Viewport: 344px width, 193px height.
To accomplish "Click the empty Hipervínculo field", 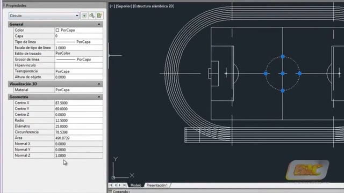I will click(x=78, y=65).
